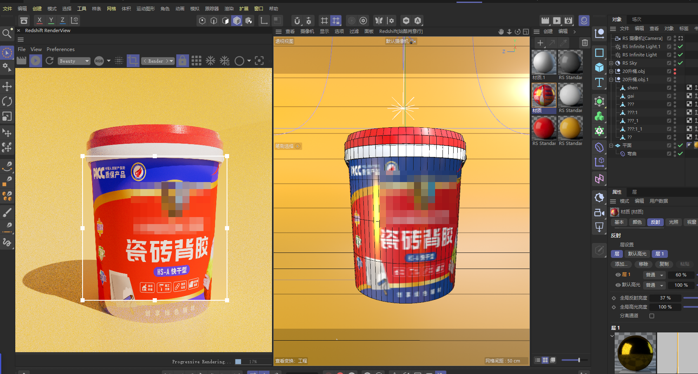The width and height of the screenshot is (698, 374).
Task: Toggle RS Sky enable checkmark
Action: click(680, 63)
